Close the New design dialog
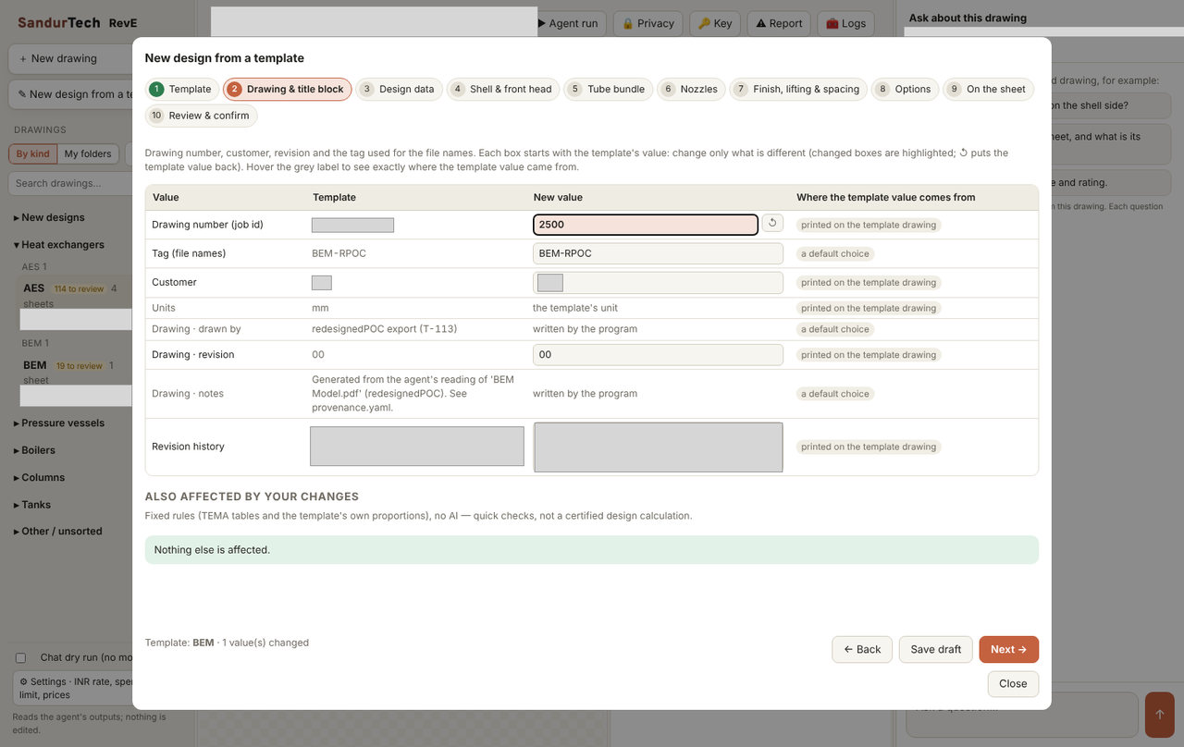 point(1013,683)
